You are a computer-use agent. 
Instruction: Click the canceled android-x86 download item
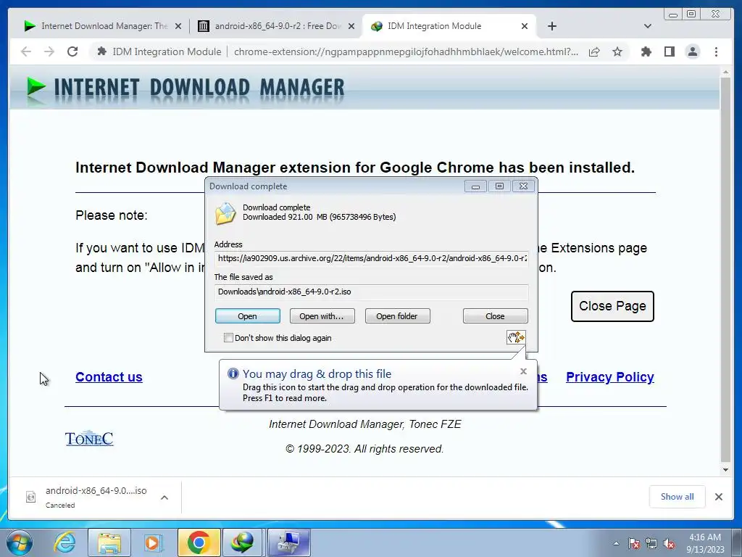point(96,497)
